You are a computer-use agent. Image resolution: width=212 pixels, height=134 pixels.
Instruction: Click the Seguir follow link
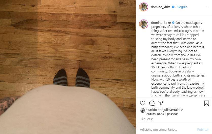coord(182,7)
